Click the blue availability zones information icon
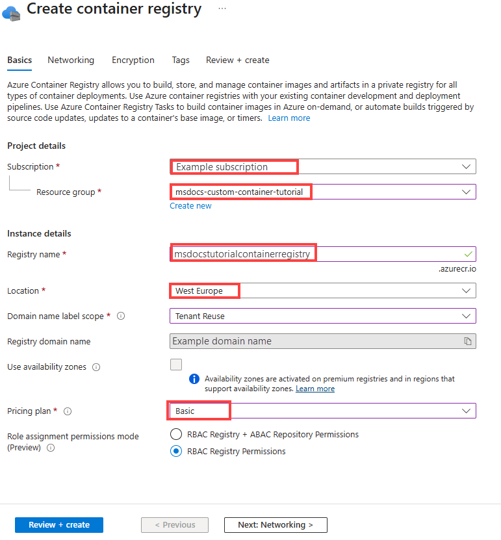The width and height of the screenshot is (501, 540). 194,379
